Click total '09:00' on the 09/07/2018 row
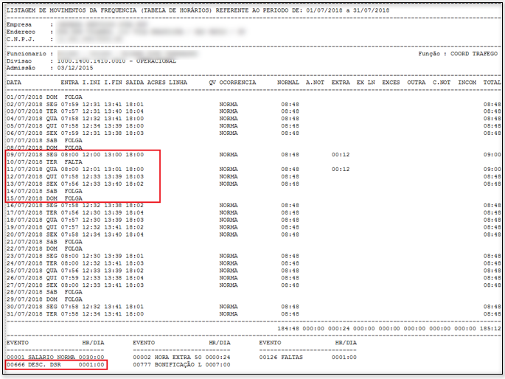The image size is (505, 379). click(492, 155)
